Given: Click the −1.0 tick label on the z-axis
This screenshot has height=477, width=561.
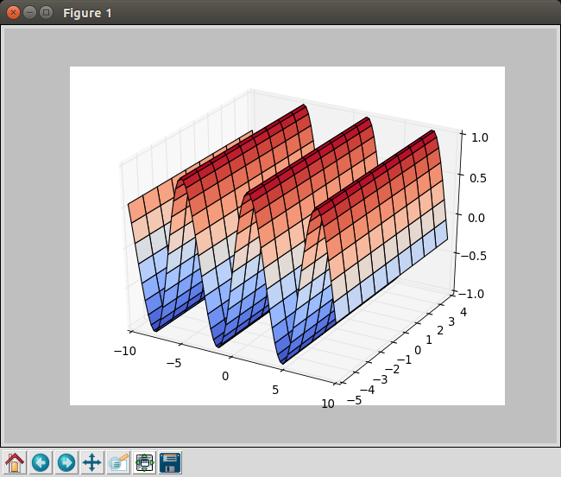Looking at the screenshot, I should [471, 294].
